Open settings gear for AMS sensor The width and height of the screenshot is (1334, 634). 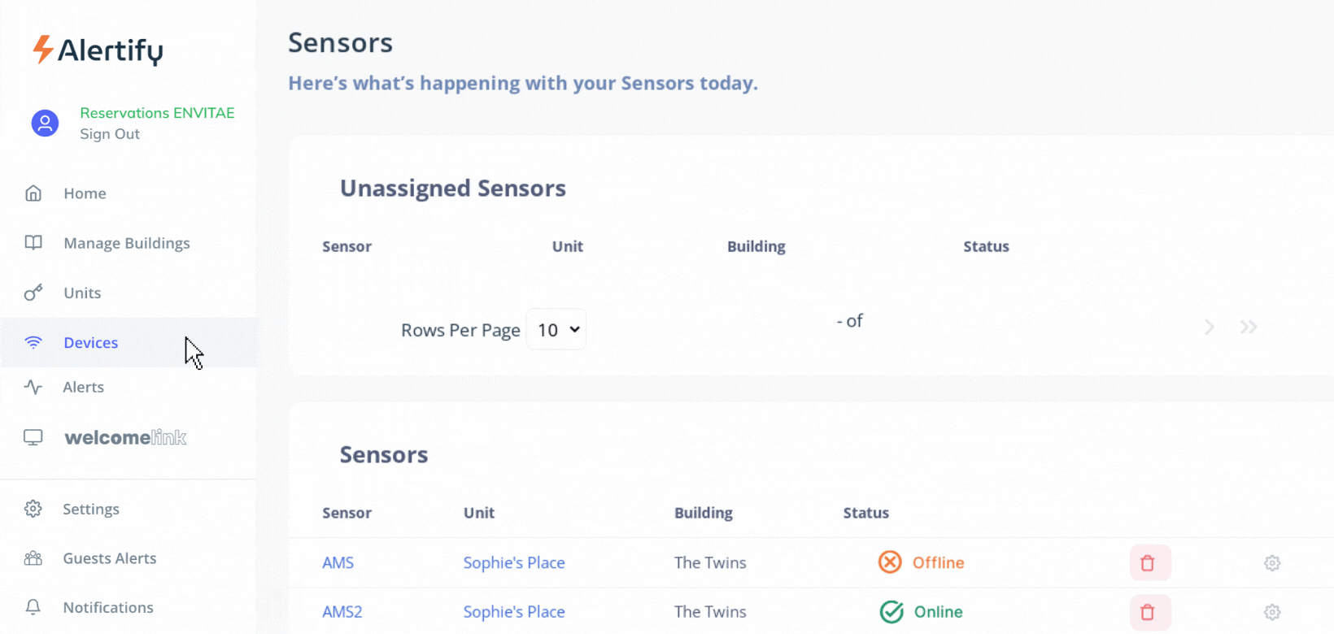pos(1272,562)
